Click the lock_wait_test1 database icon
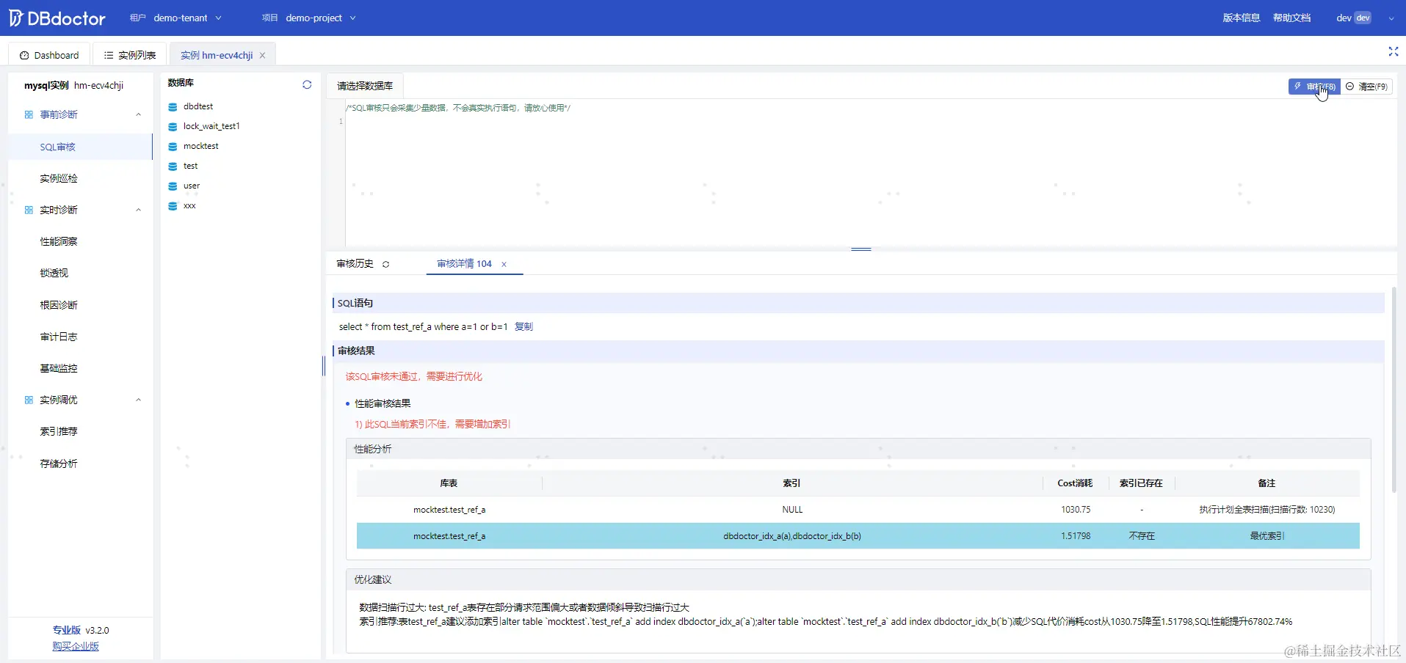 click(173, 126)
